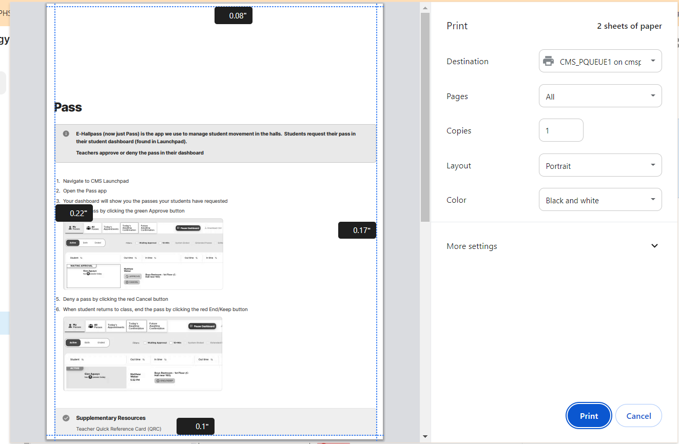Click the top margin 0.08" value box
Viewport: 679px width, 444px height.
pyautogui.click(x=234, y=15)
